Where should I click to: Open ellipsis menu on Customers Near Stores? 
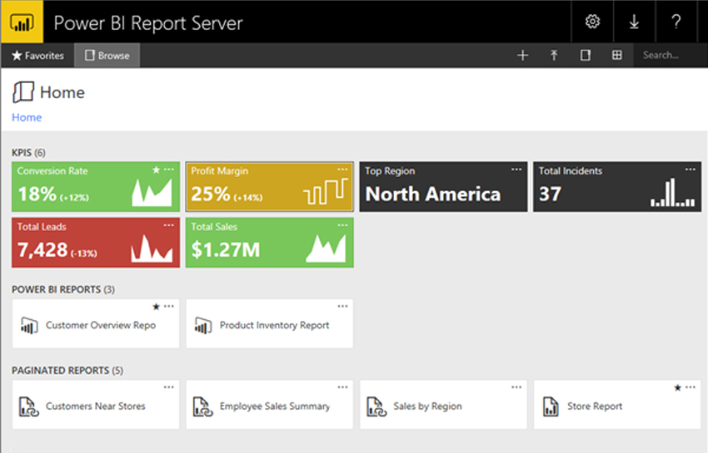[x=169, y=387]
